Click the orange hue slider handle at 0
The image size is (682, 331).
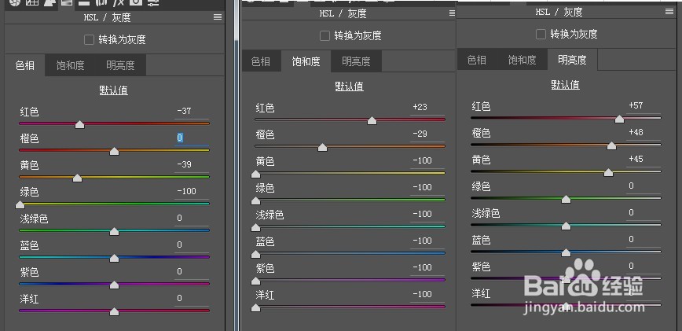(x=114, y=152)
